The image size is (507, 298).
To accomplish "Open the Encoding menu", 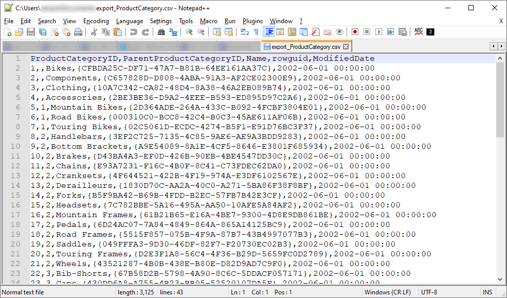I will 96,21.
